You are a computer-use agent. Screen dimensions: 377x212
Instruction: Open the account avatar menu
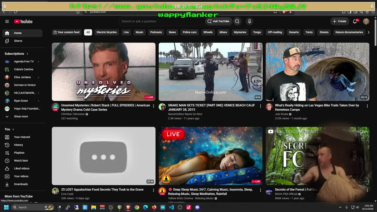(x=366, y=21)
